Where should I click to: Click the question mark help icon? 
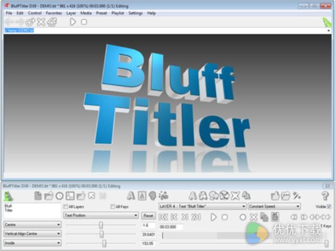(x=325, y=195)
